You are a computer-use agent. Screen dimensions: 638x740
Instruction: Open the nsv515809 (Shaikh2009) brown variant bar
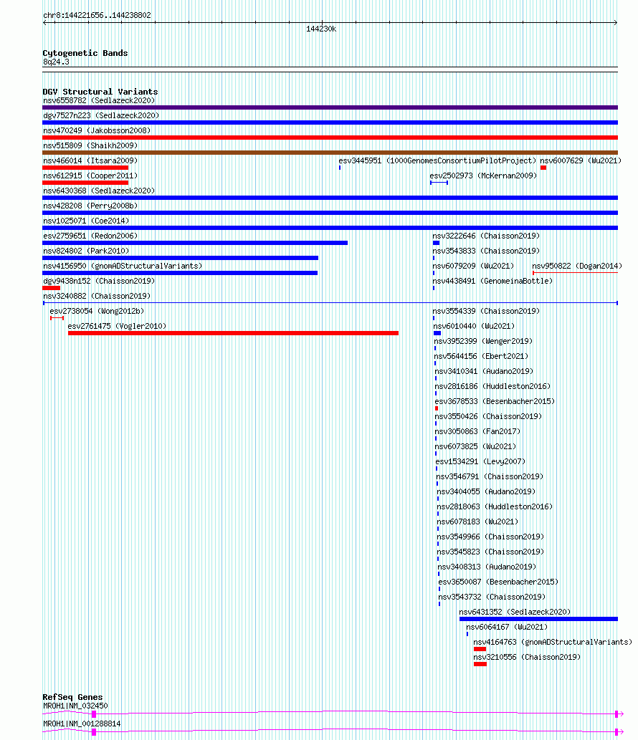pyautogui.click(x=330, y=153)
